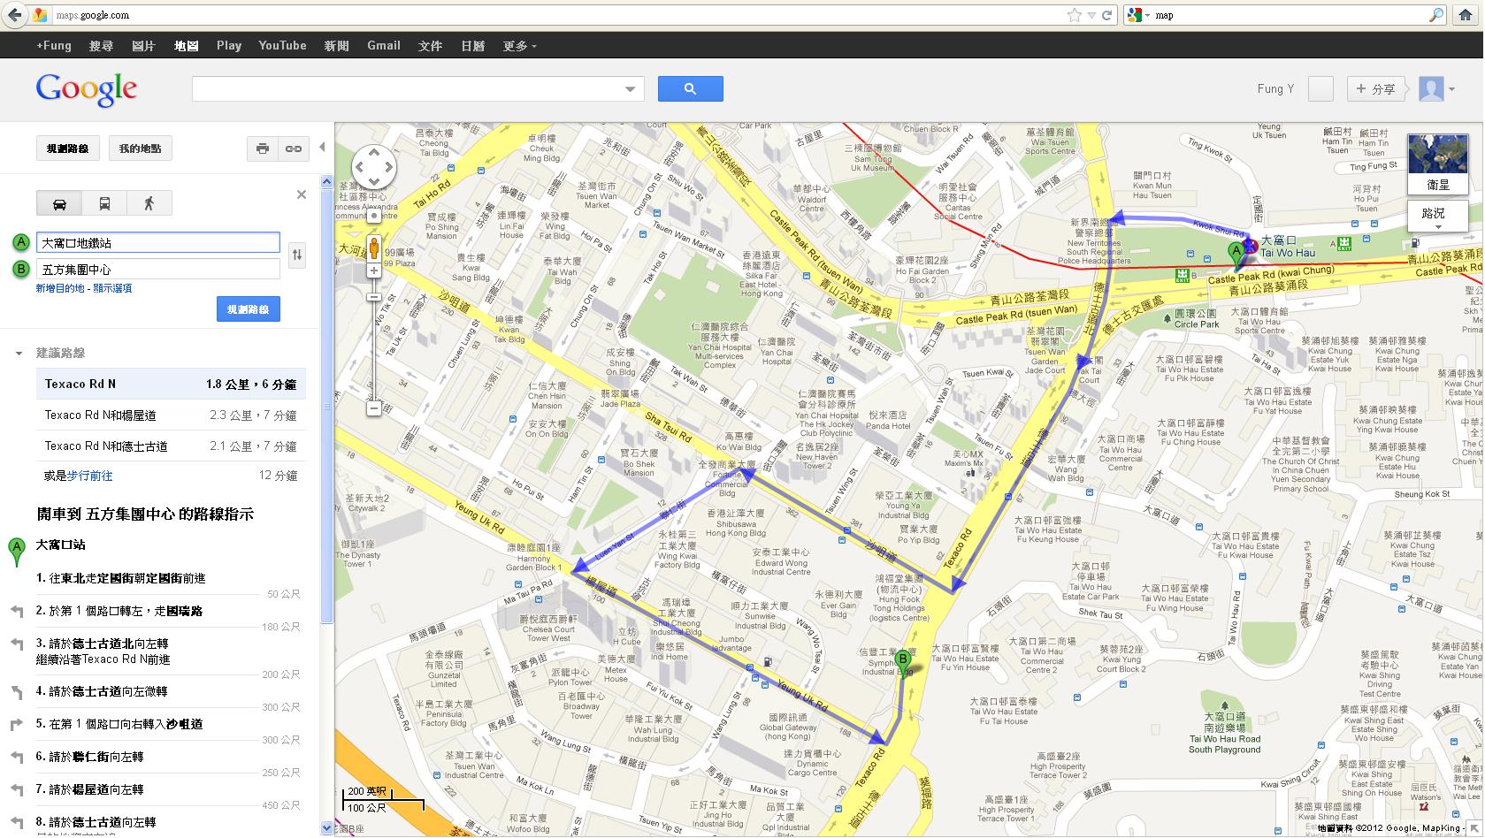Viewport: 1485px width, 838px height.
Task: Select walking mode pedestrian icon
Action: point(149,203)
